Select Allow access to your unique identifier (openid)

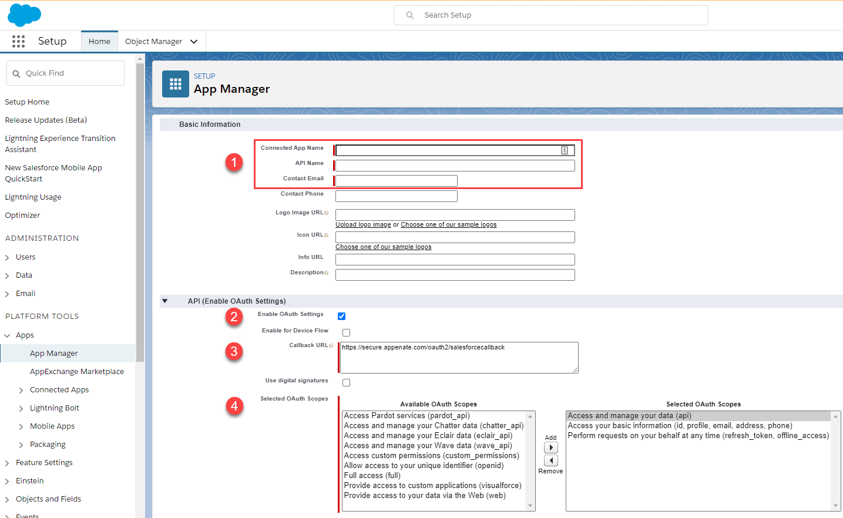click(424, 466)
